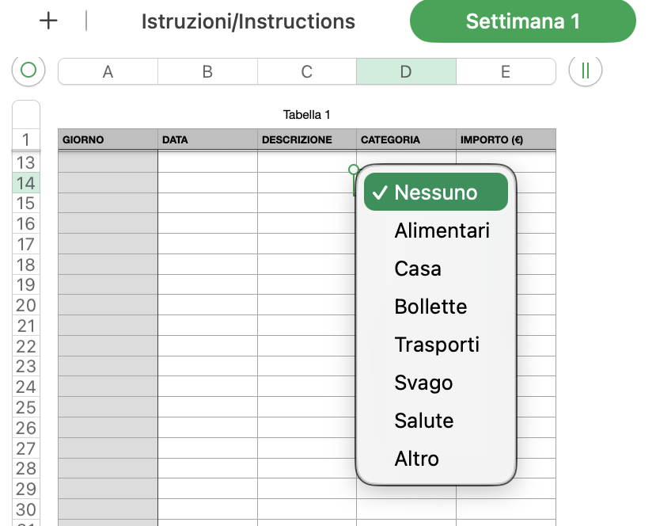656x526 pixels.
Task: Click the Tabella 1 table title
Action: coord(306,115)
